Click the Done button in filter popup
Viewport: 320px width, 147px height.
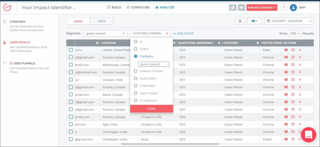pos(152,109)
